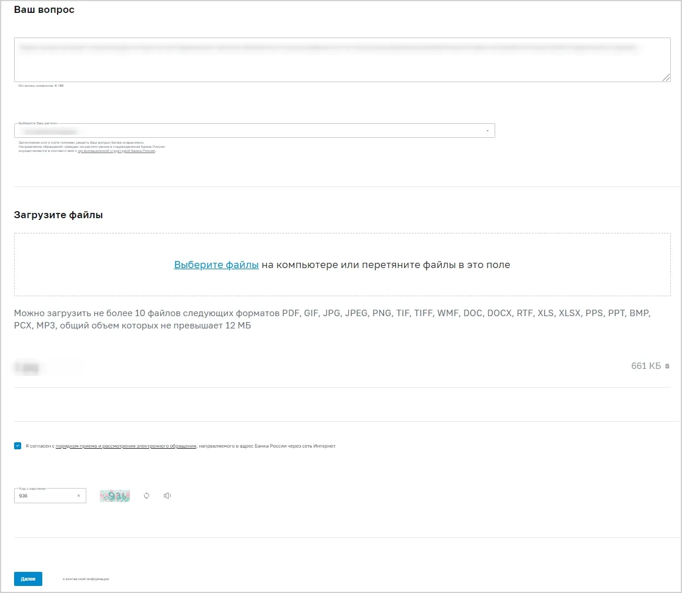Image resolution: width=682 pixels, height=593 pixels.
Task: Click the resize handle of the question text area
Action: tap(666, 78)
